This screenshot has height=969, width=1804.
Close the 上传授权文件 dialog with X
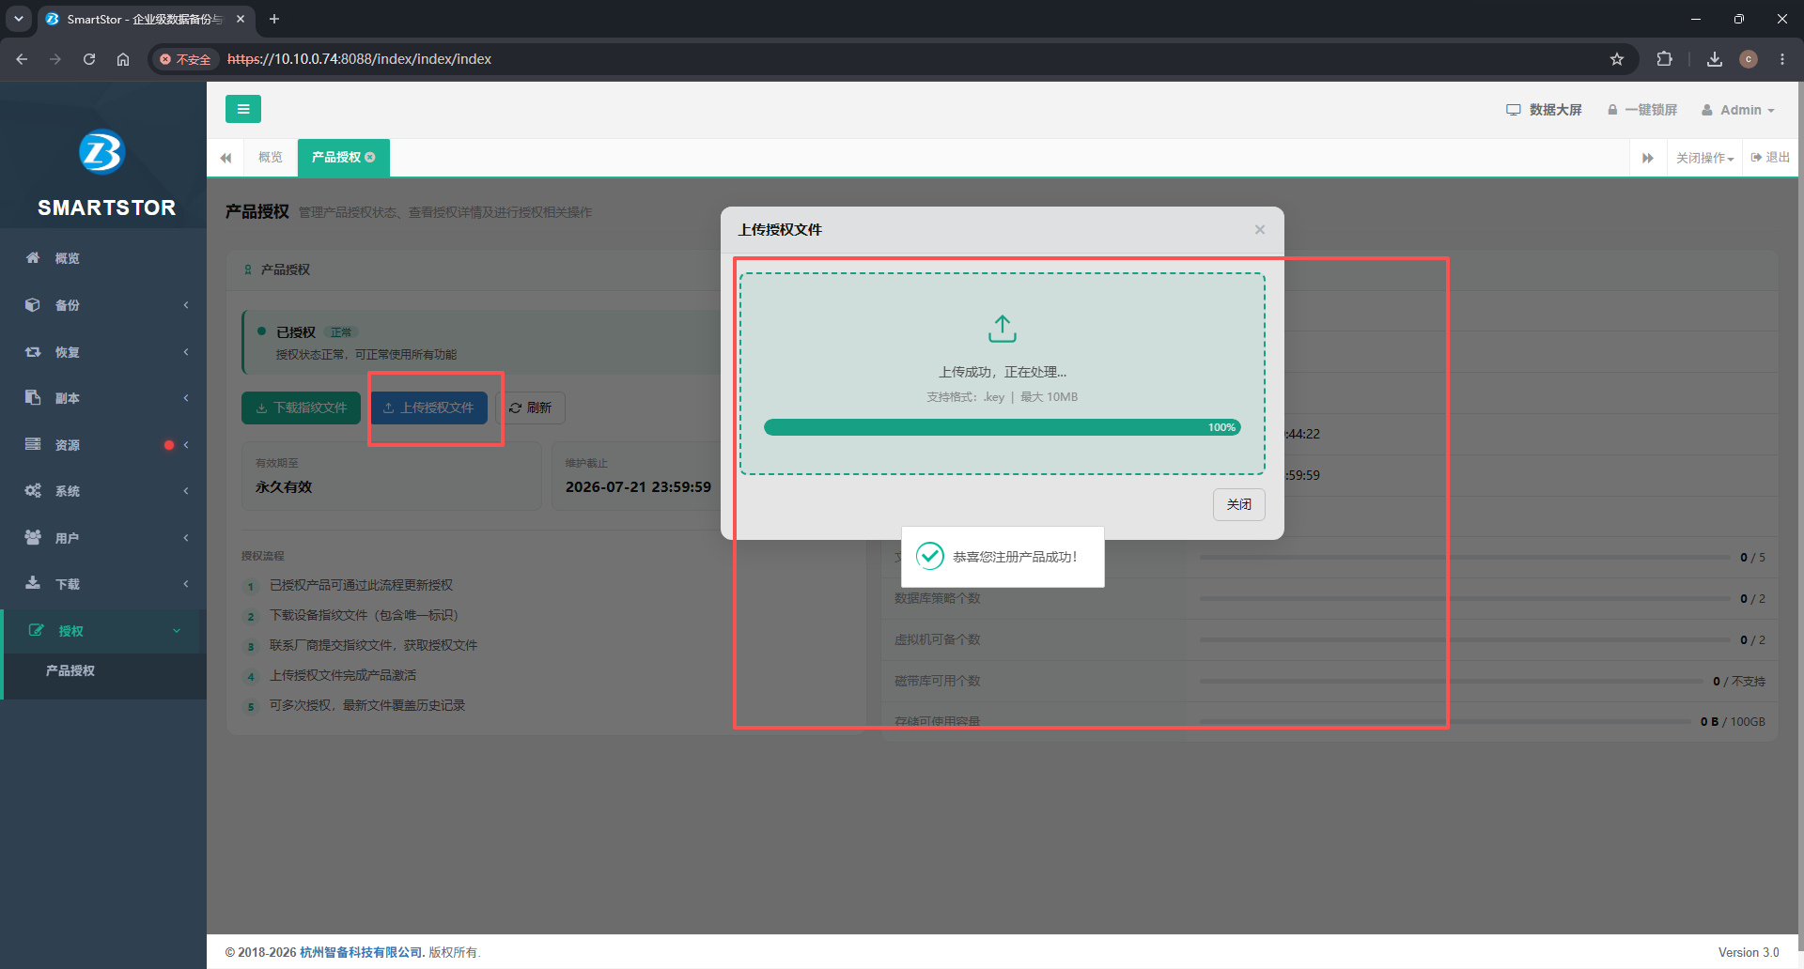[x=1260, y=230]
